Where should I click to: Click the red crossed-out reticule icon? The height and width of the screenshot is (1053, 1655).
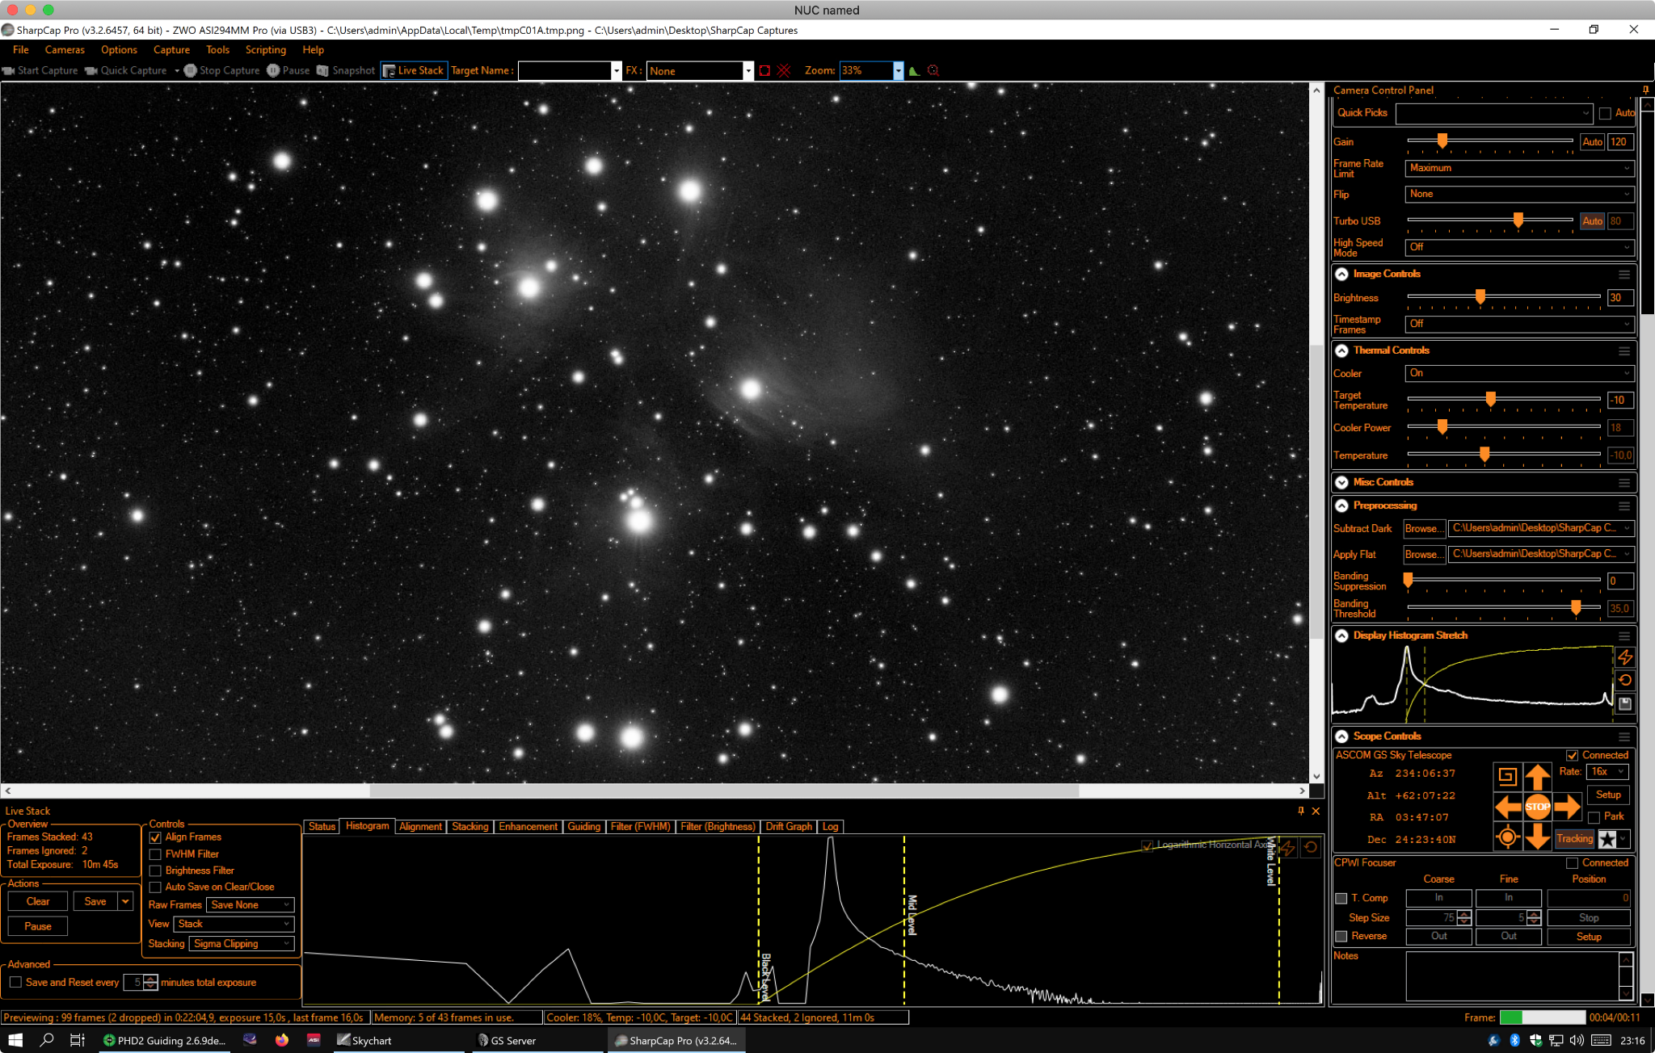(x=783, y=70)
